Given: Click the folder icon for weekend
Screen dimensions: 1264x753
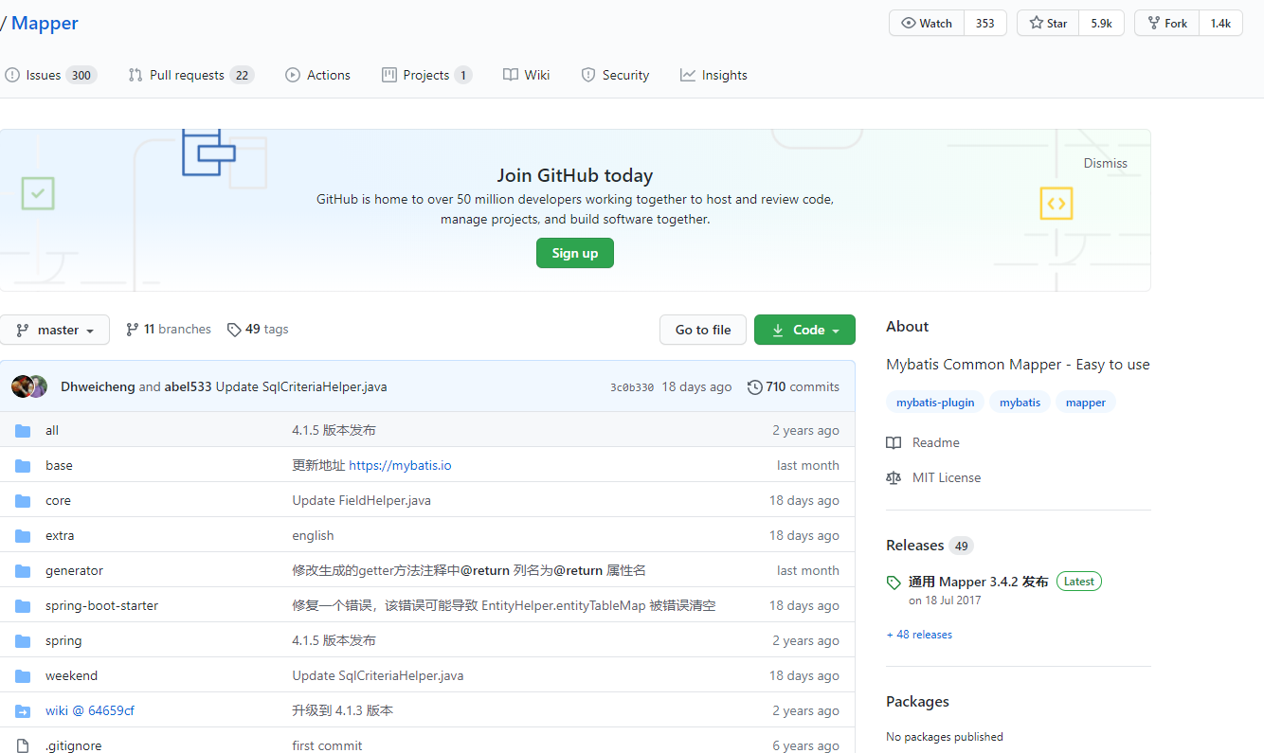Looking at the screenshot, I should point(23,675).
